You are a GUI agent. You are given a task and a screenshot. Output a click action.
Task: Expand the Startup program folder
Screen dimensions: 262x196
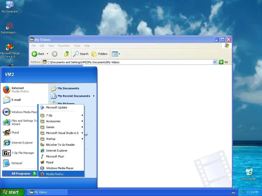click(x=61, y=139)
